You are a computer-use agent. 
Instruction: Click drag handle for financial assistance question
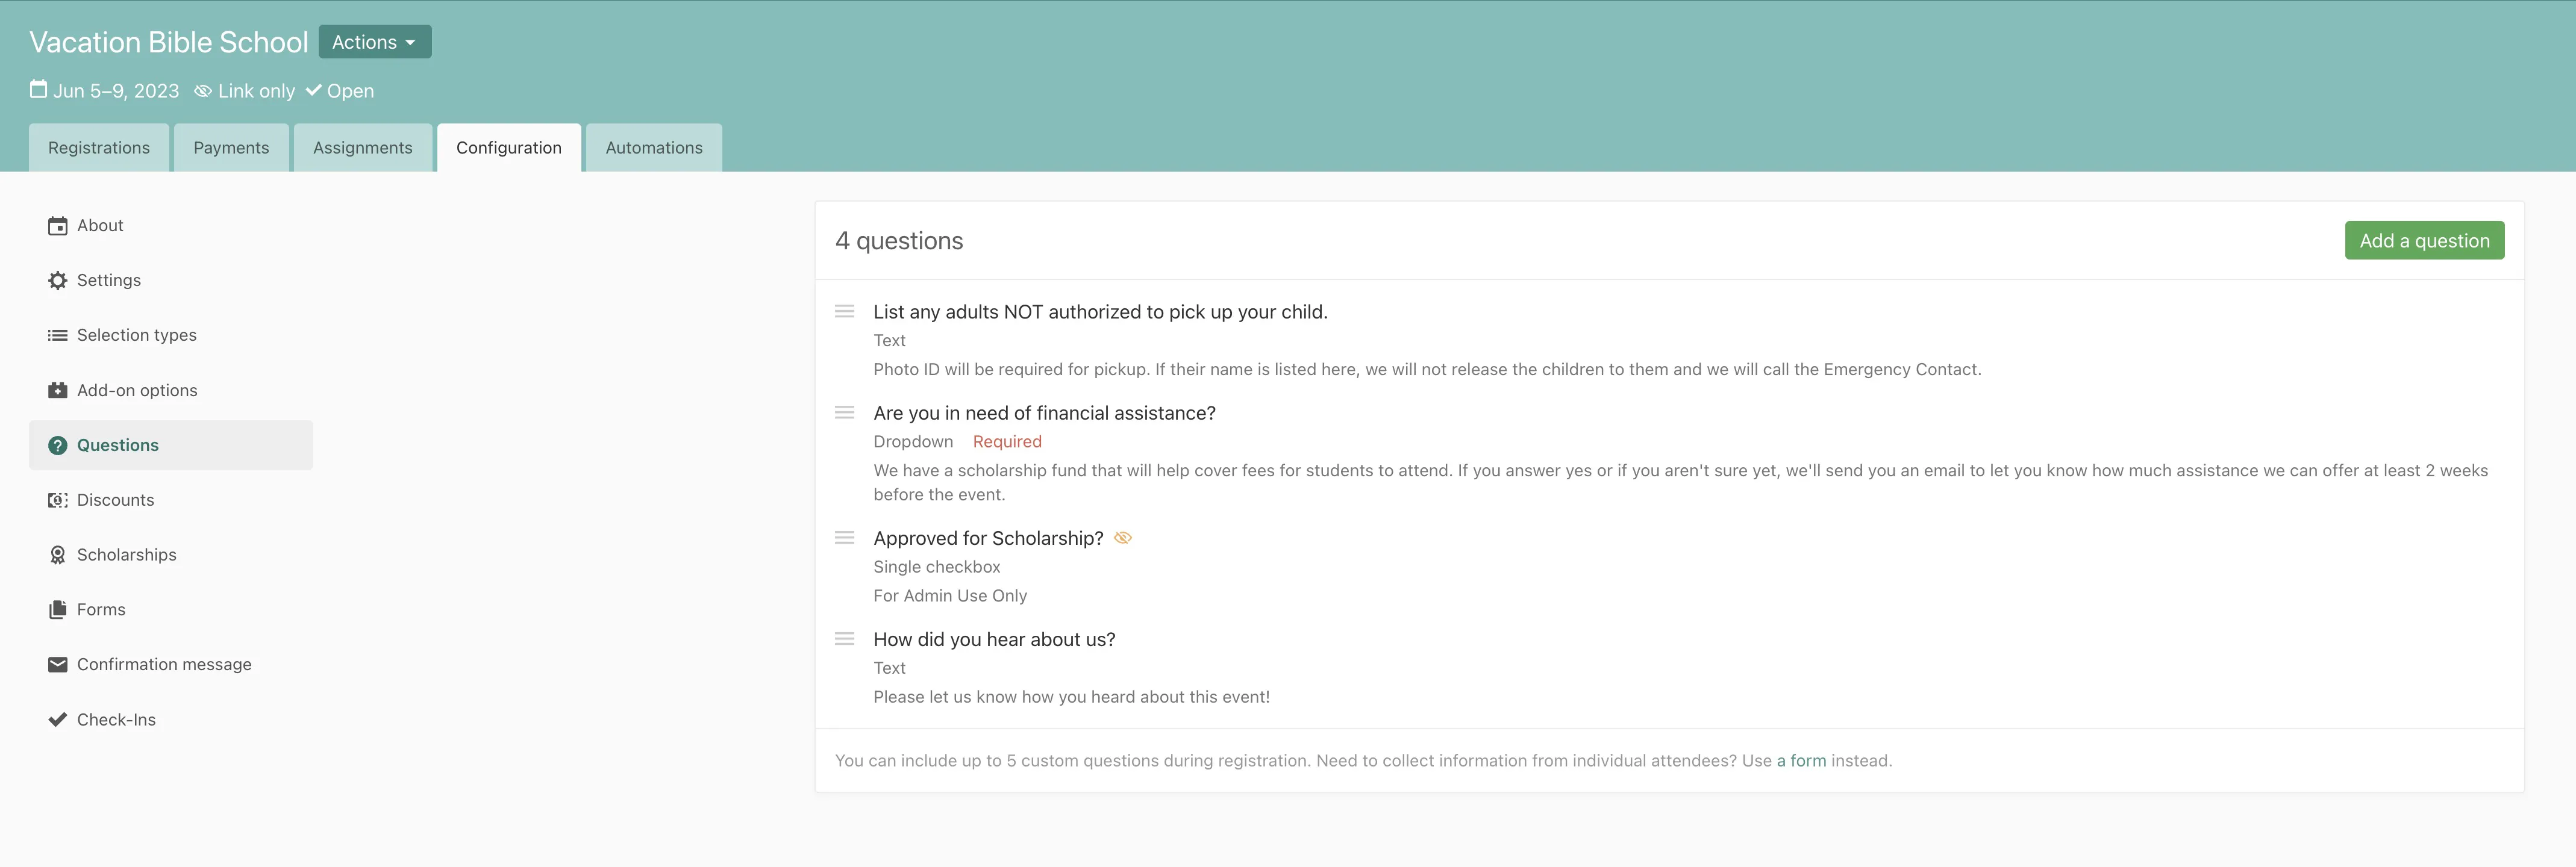[x=845, y=412]
